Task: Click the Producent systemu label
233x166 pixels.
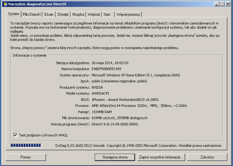Action: click(x=75, y=87)
